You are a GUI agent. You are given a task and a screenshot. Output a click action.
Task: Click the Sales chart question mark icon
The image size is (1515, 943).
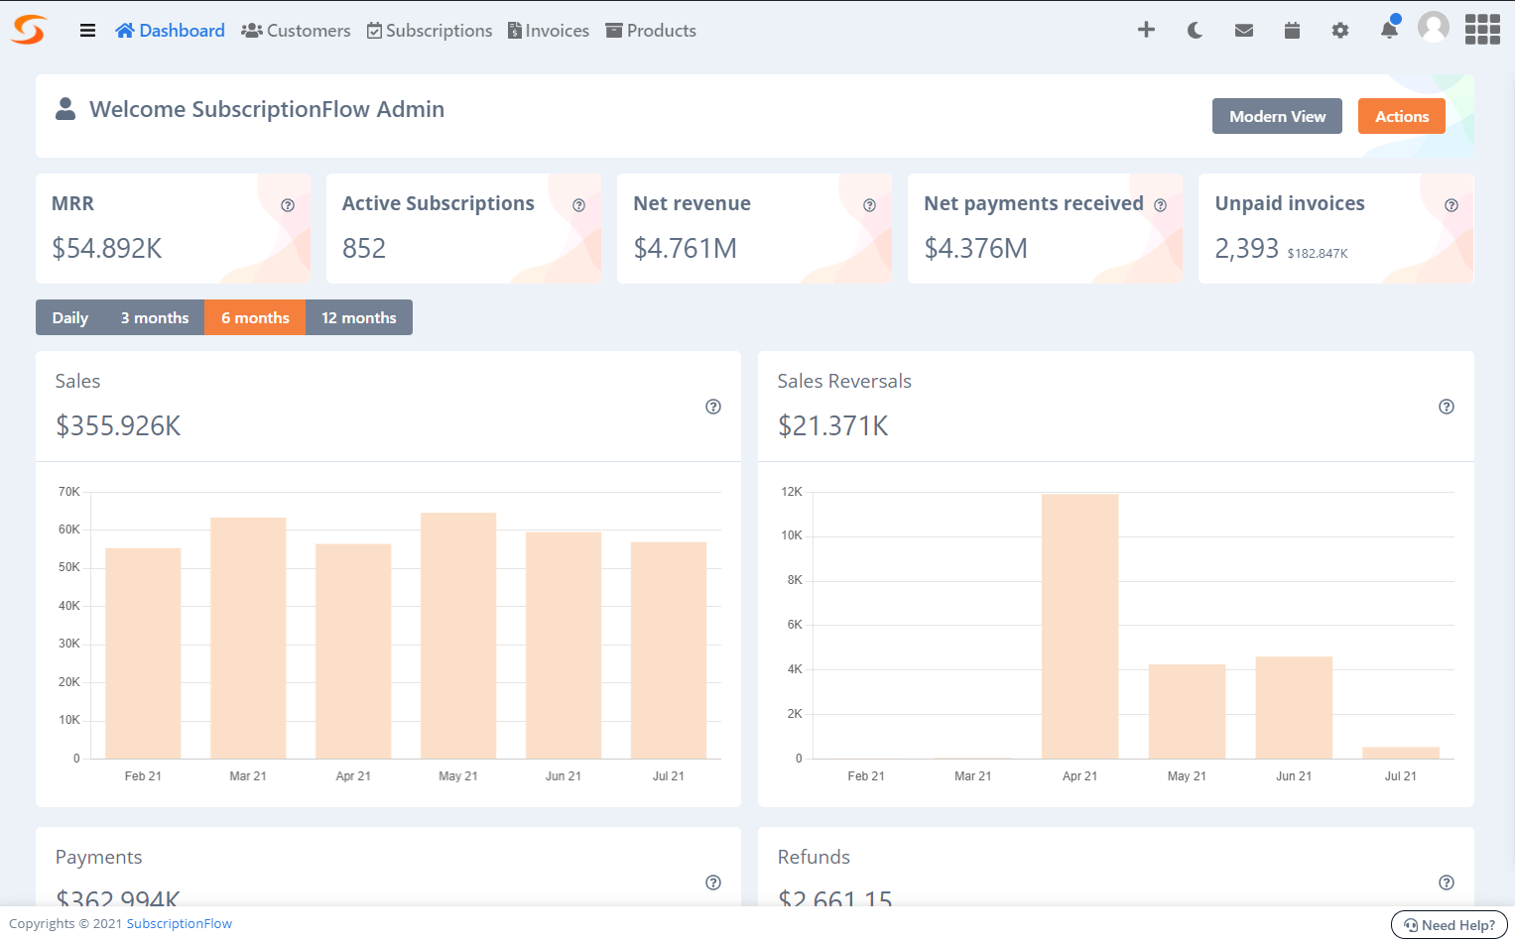point(712,407)
